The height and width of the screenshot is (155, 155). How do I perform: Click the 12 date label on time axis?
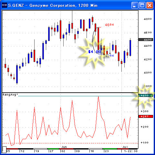pos(23,151)
